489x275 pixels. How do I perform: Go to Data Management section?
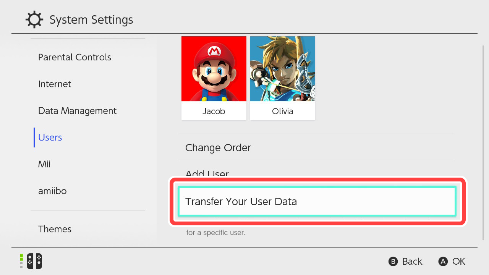click(x=77, y=111)
